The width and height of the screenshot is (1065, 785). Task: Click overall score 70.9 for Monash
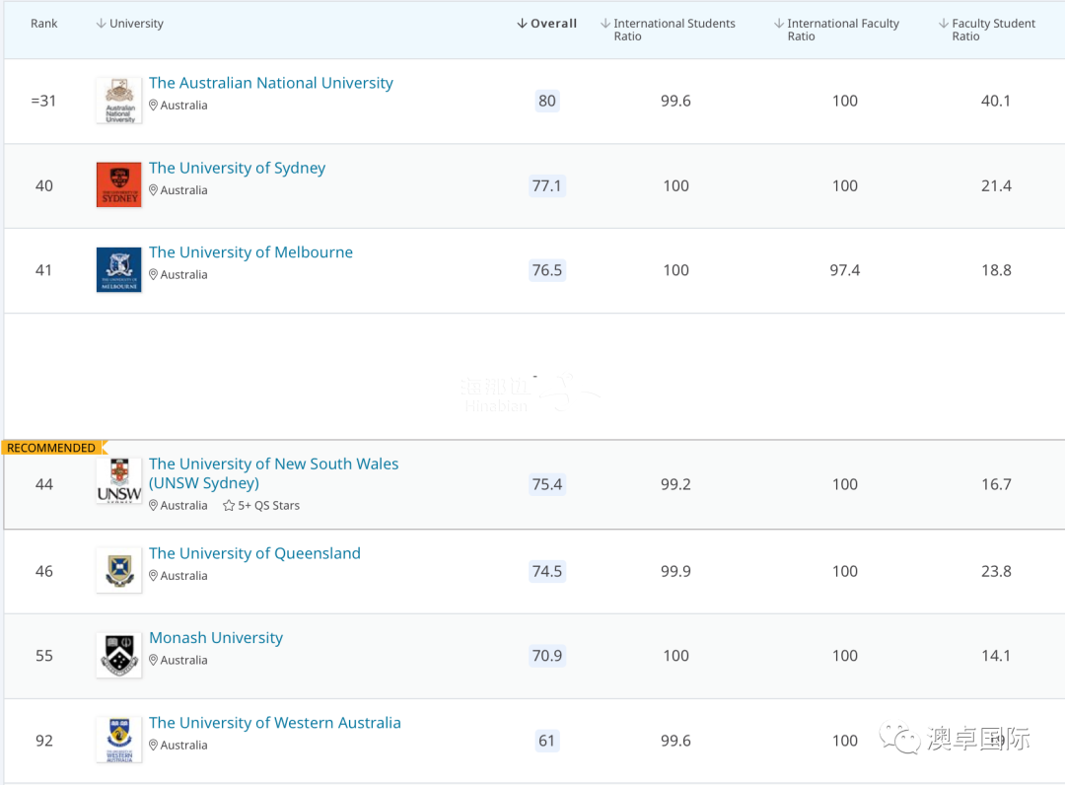tap(546, 655)
